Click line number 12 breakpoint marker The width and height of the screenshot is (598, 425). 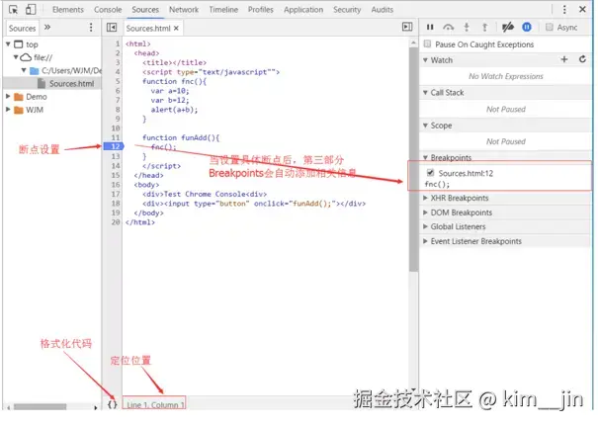(114, 146)
